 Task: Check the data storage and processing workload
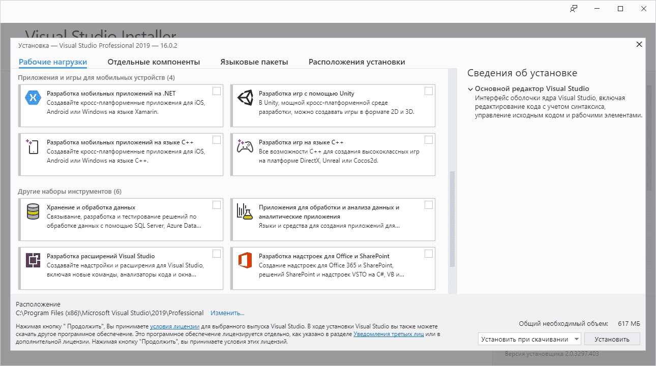(x=217, y=205)
